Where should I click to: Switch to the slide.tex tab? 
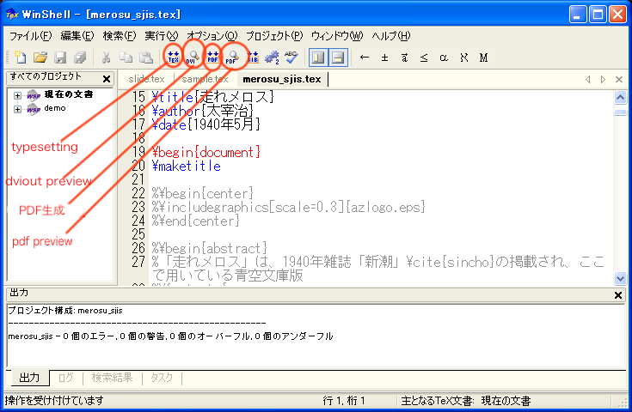[147, 79]
